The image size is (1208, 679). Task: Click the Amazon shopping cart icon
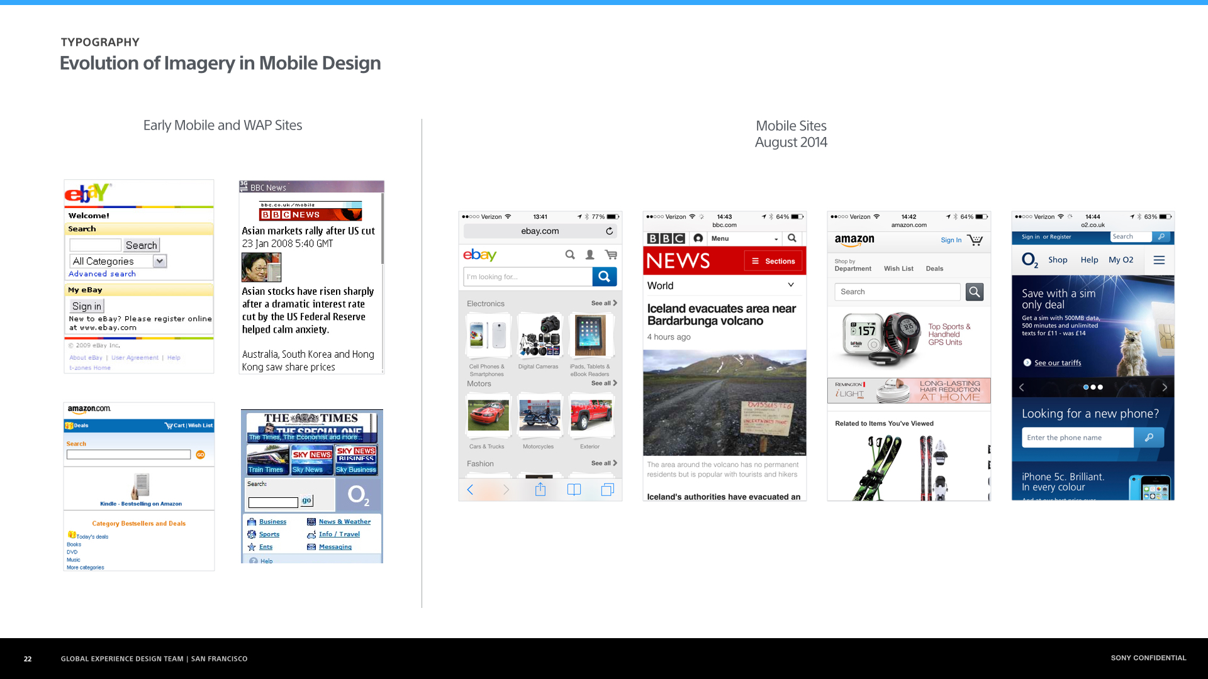click(x=977, y=241)
